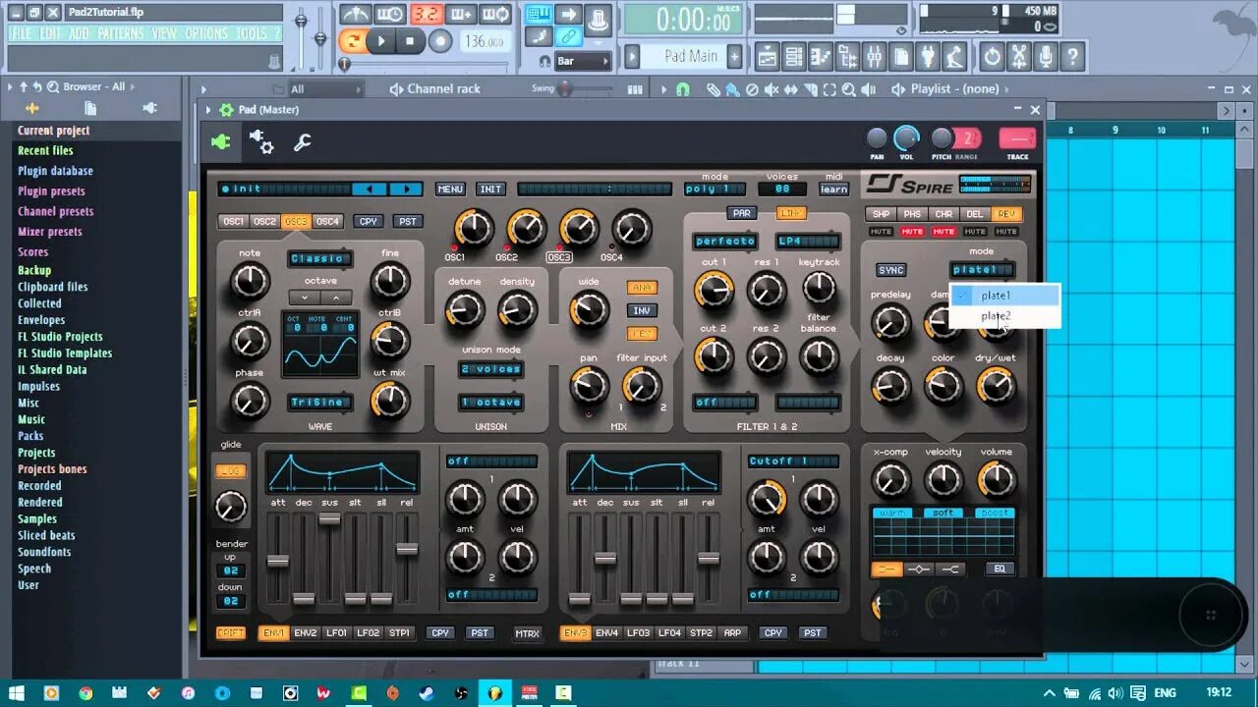Open the TriSine wave selector dropdown

320,403
